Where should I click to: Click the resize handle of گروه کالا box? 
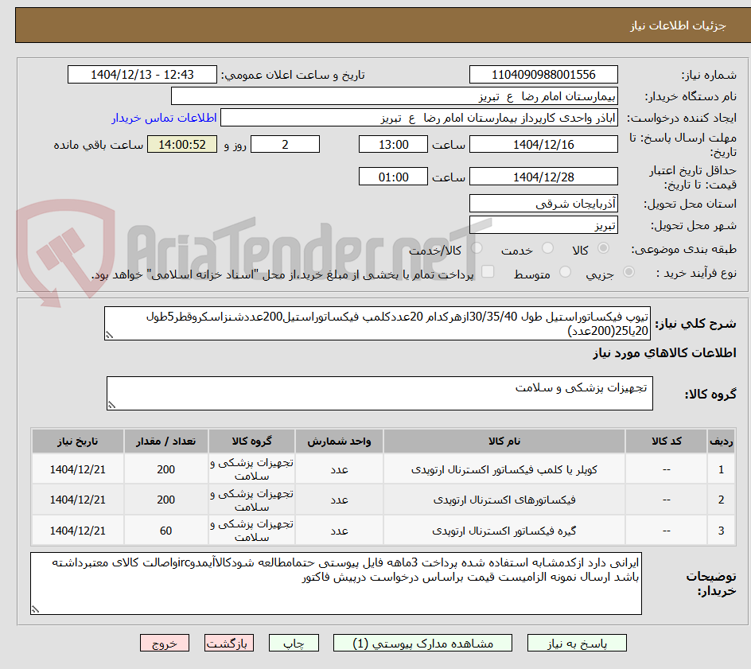pos(111,405)
